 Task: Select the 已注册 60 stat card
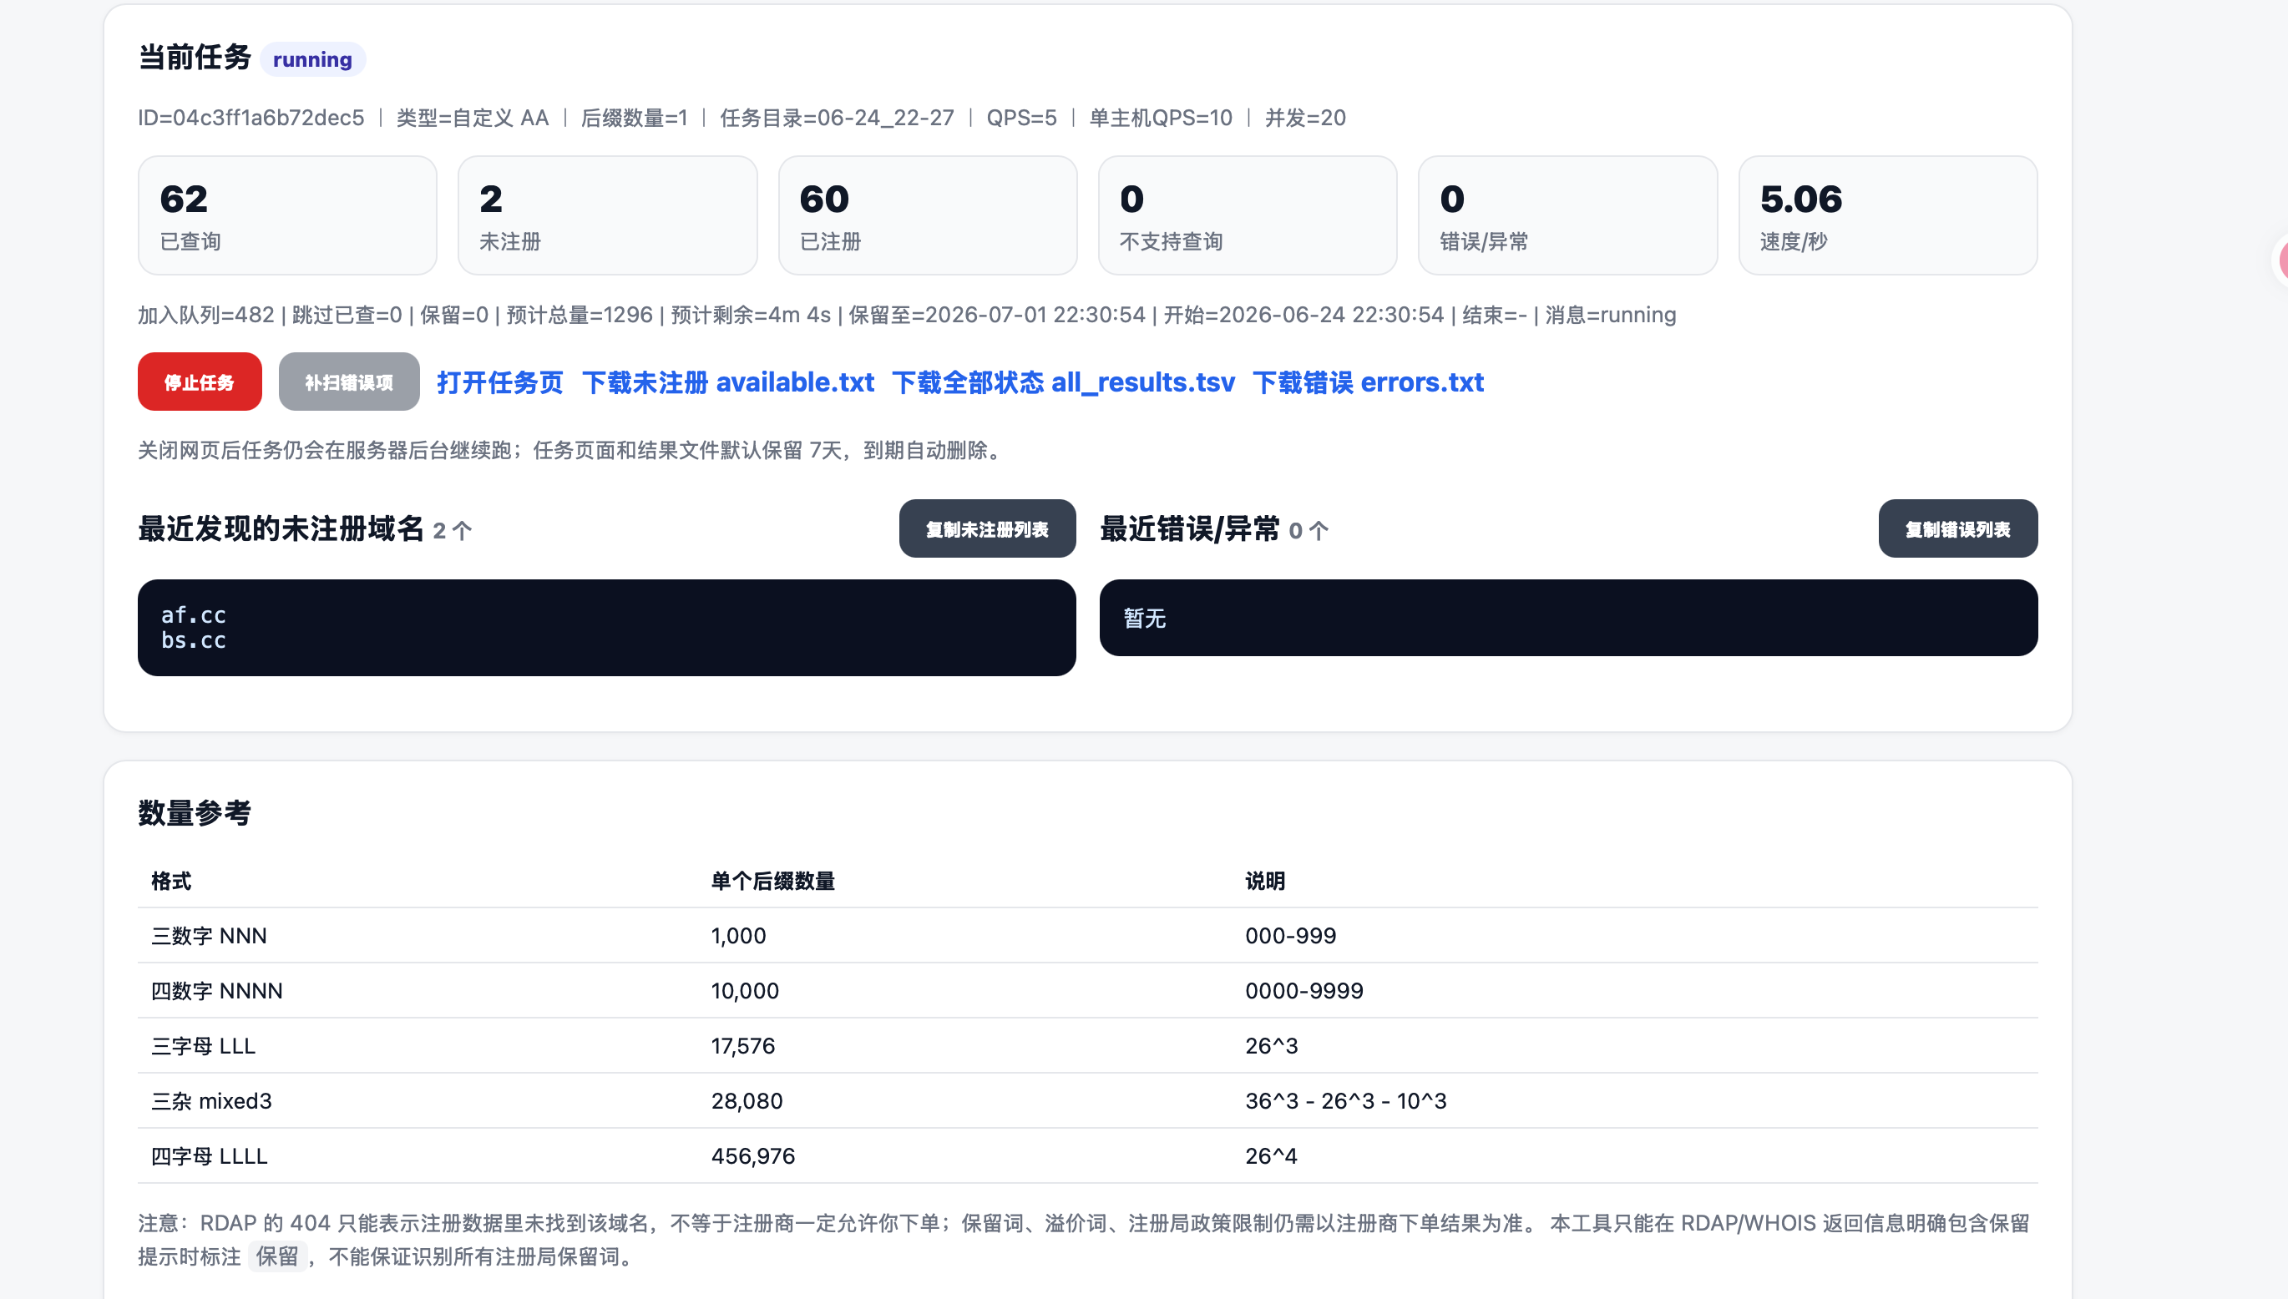point(928,216)
